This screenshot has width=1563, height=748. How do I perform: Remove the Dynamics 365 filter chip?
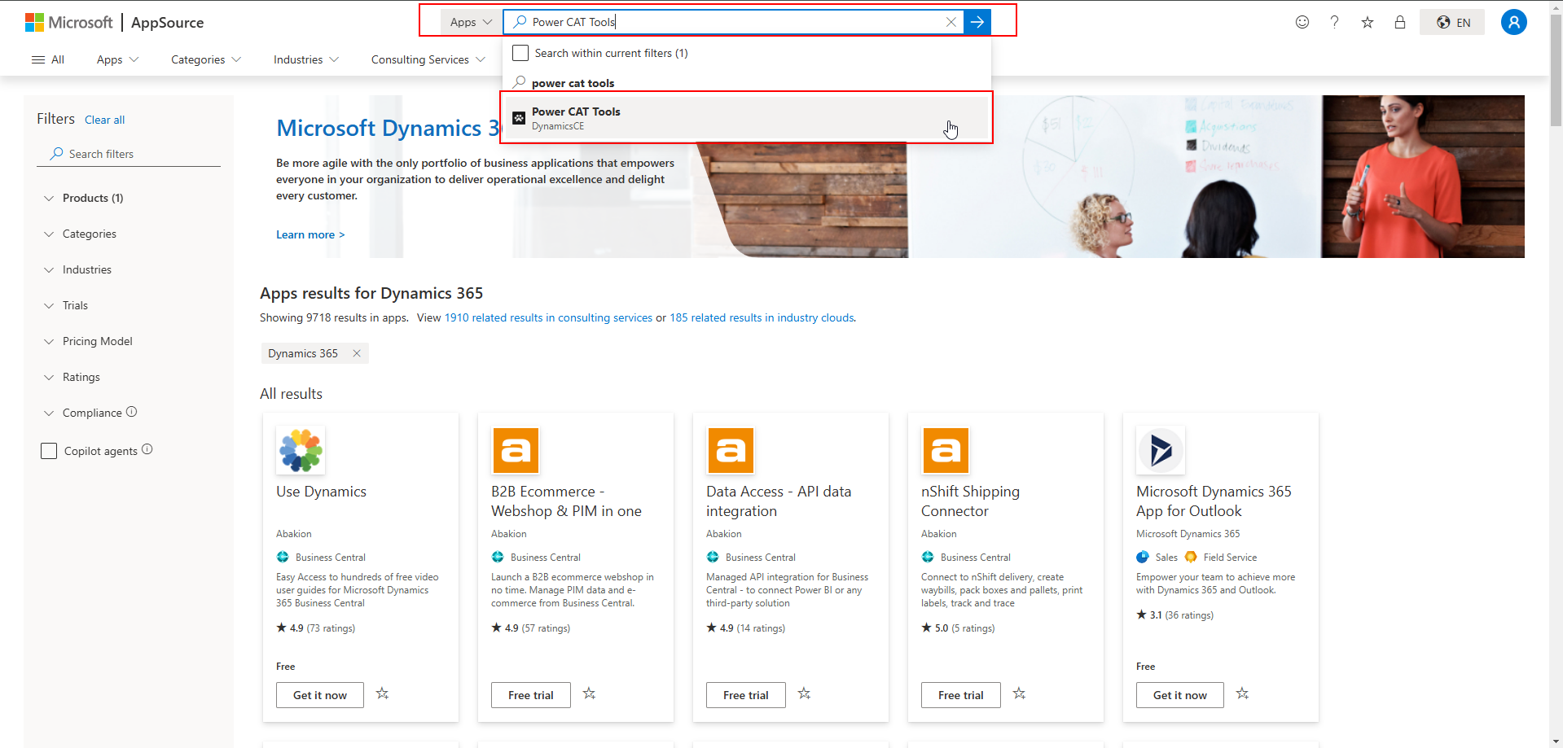pos(357,353)
